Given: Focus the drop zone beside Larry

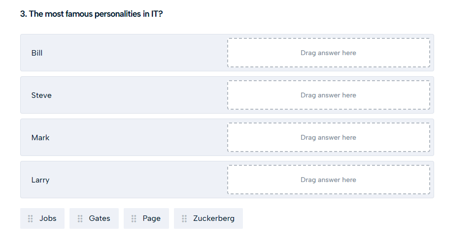Looking at the screenshot, I should coord(328,180).
